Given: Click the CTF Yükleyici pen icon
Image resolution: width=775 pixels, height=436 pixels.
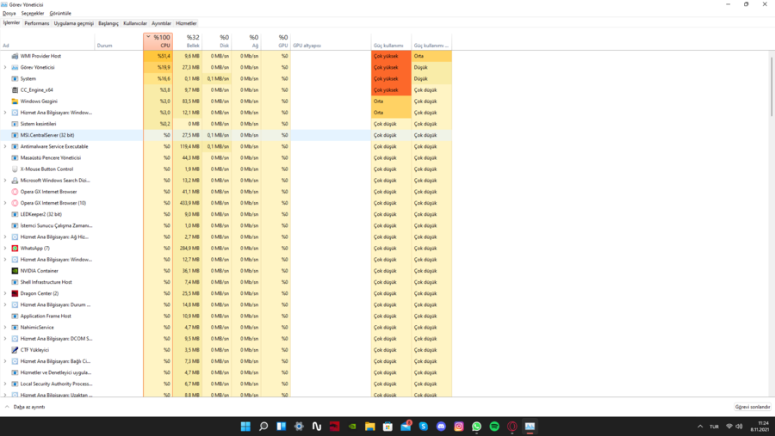Looking at the screenshot, I should point(15,350).
